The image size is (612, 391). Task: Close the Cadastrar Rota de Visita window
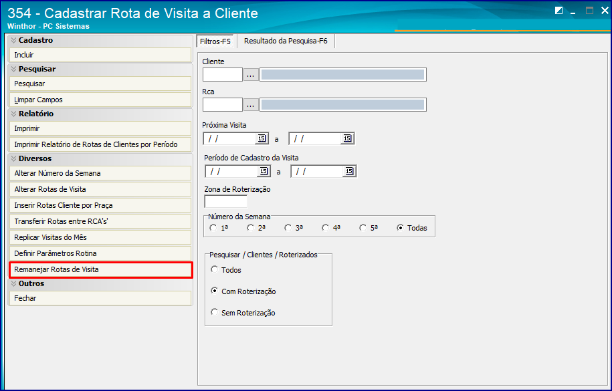click(605, 11)
